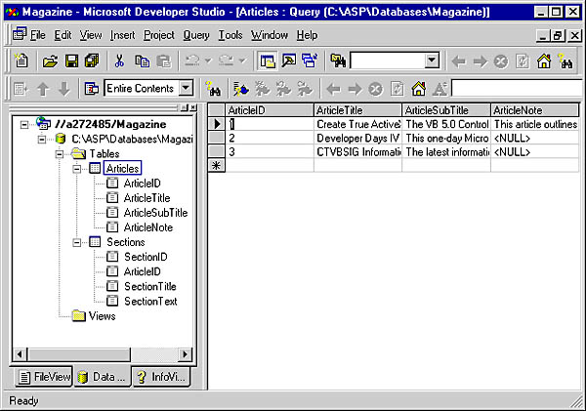586x411 pixels.
Task: Click the subset icon left of Entire Contents
Action: click(91, 89)
